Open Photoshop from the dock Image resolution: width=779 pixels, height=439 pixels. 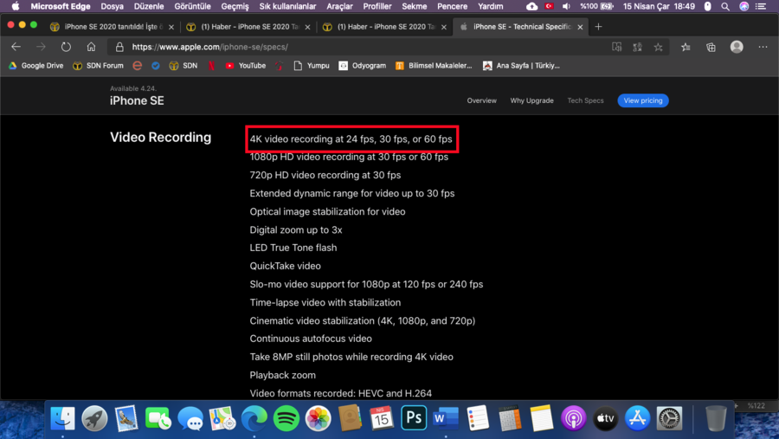414,418
